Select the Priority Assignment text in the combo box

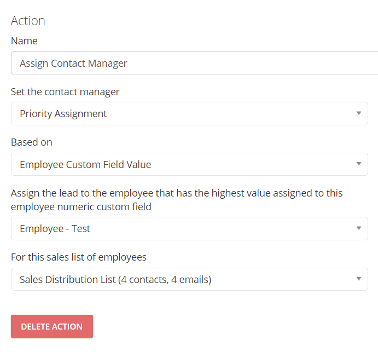click(x=63, y=114)
